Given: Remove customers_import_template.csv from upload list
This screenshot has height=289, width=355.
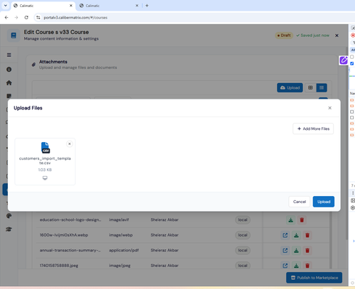Looking at the screenshot, I should click(x=70, y=144).
